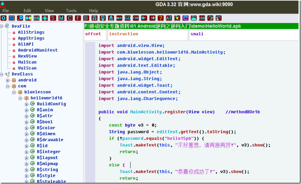This screenshot has height=184, width=301.
Task: Navigate forward with the right arrow icon
Action: pyautogui.click(x=152, y=18)
